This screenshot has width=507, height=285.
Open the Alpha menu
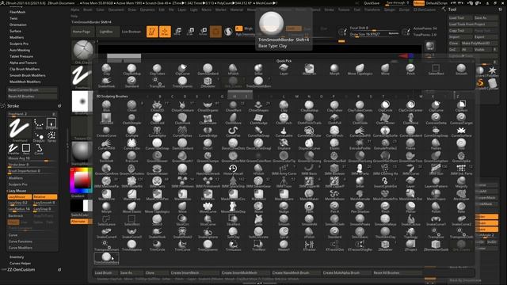74,9
